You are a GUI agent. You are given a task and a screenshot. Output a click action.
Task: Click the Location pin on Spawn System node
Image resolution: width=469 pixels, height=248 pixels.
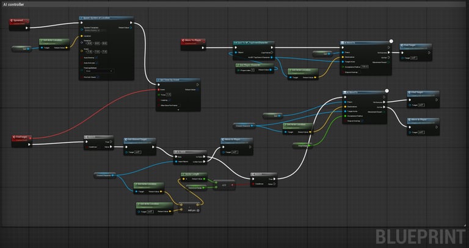point(82,36)
